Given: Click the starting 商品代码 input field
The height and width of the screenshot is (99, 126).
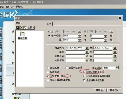Looking at the screenshot, I should coord(75,48).
